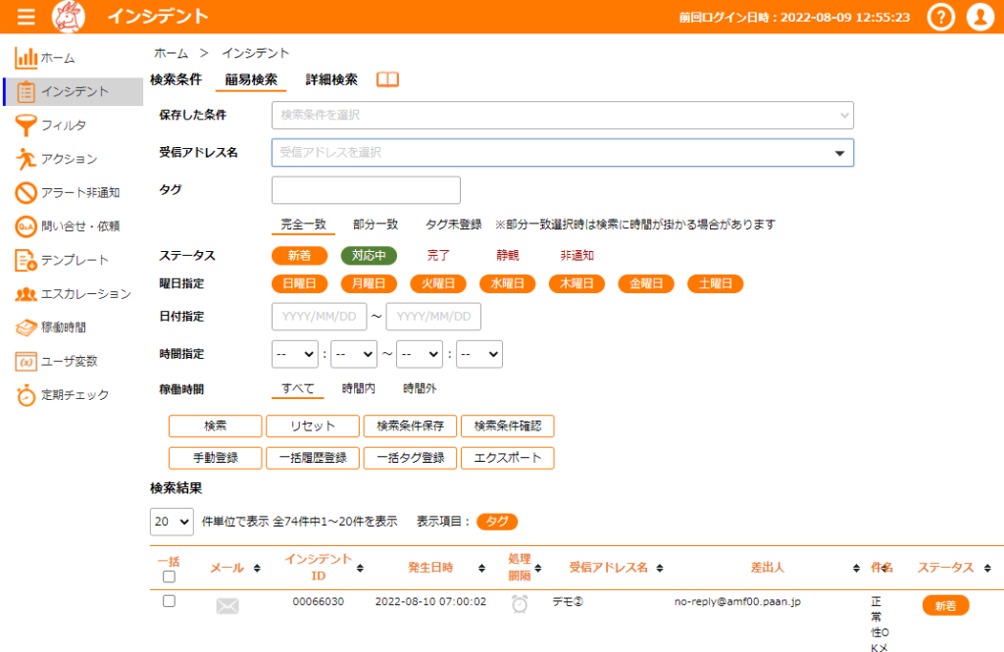Open the start minute dropdown in 時間指定
The width and height of the screenshot is (1004, 652).
(354, 354)
